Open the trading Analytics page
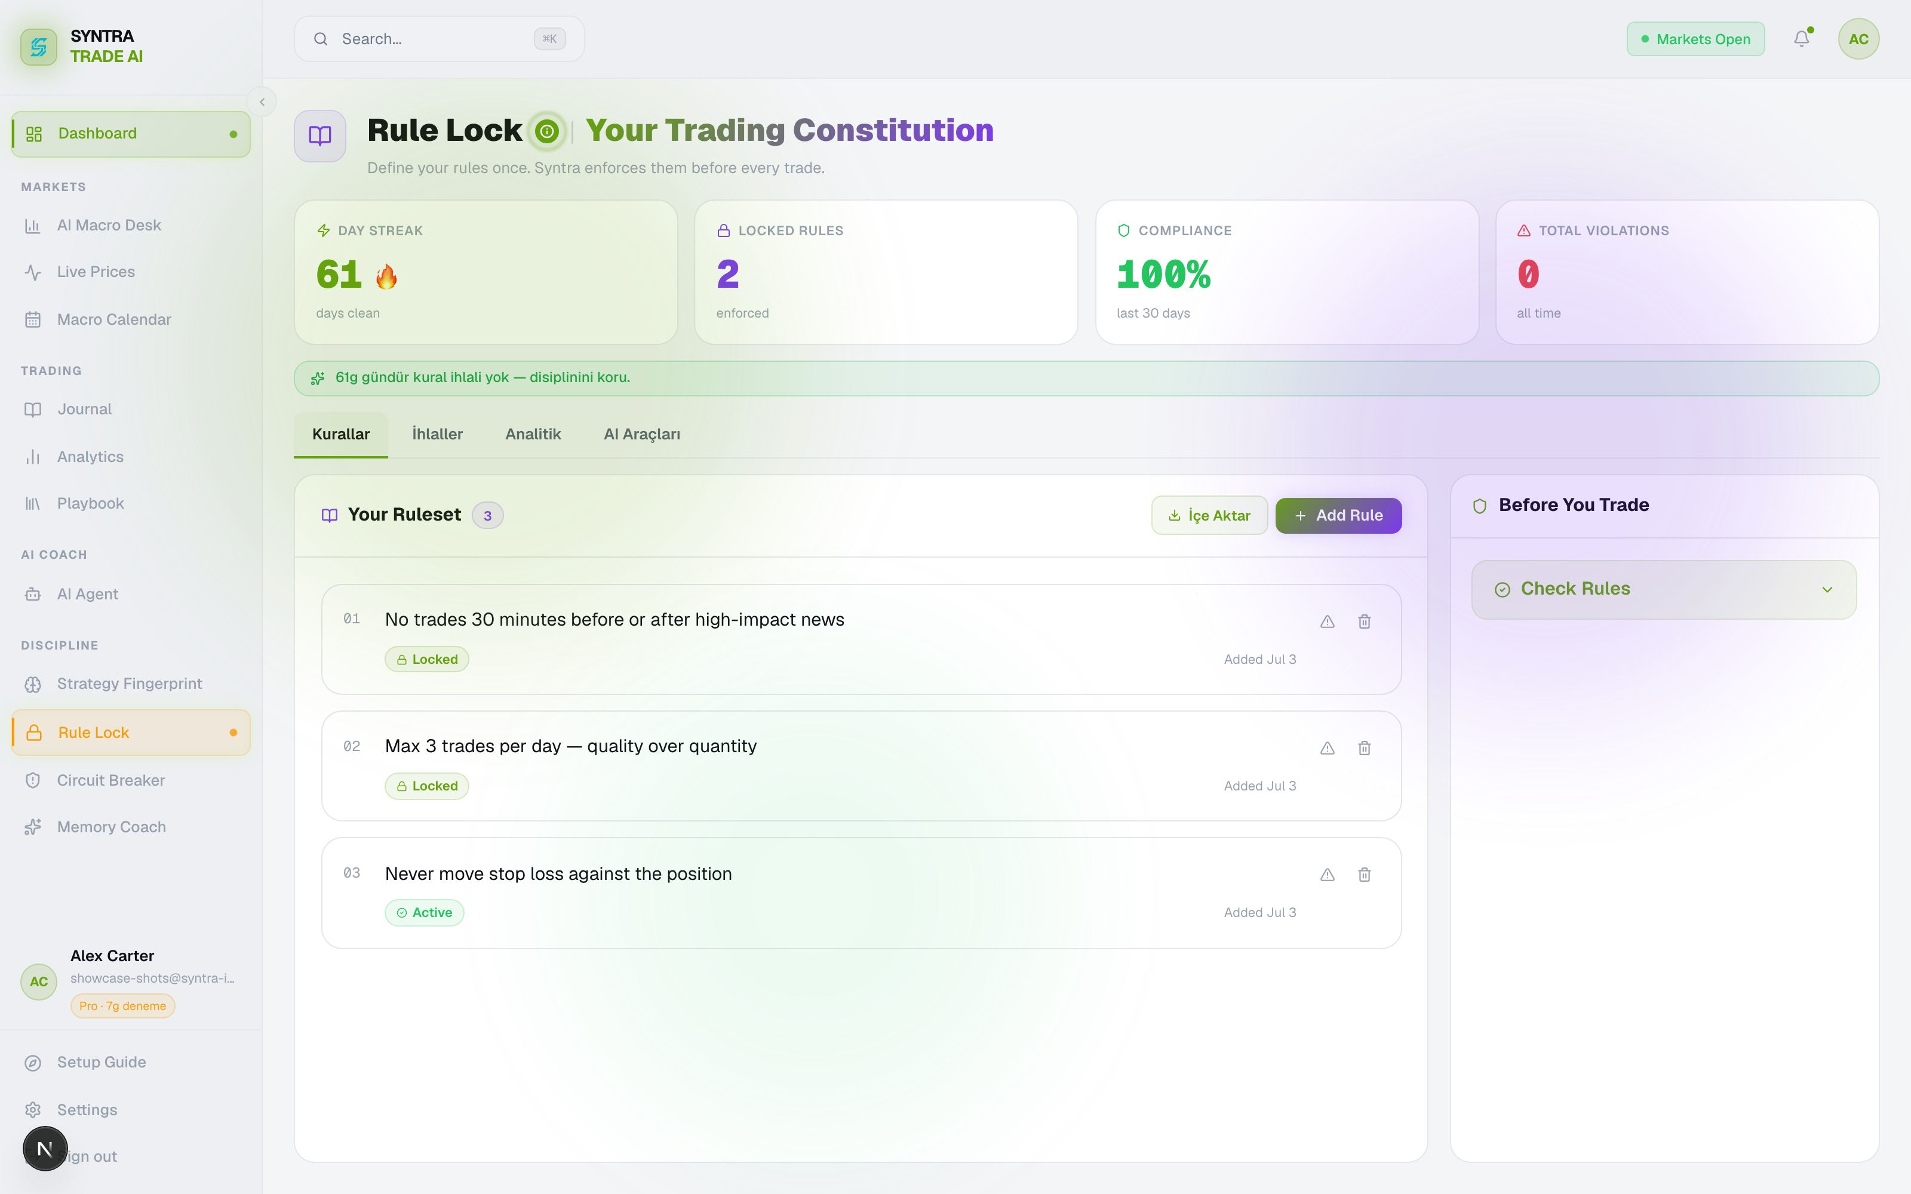Screen dimensions: 1911x1194 click(131, 457)
